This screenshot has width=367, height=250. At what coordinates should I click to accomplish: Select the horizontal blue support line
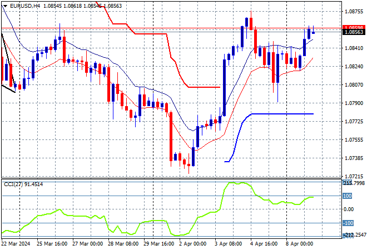284,114
